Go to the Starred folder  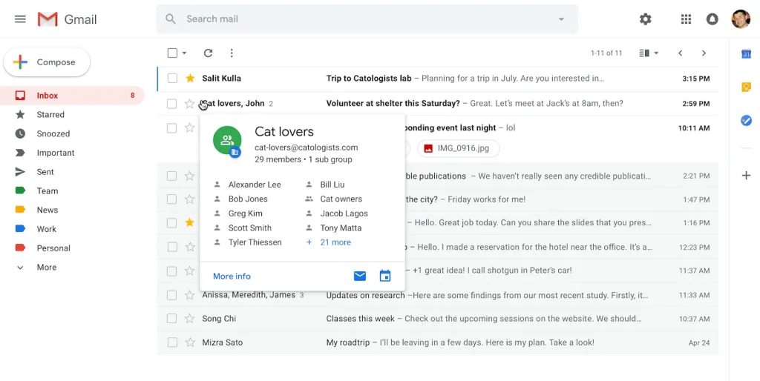point(50,115)
